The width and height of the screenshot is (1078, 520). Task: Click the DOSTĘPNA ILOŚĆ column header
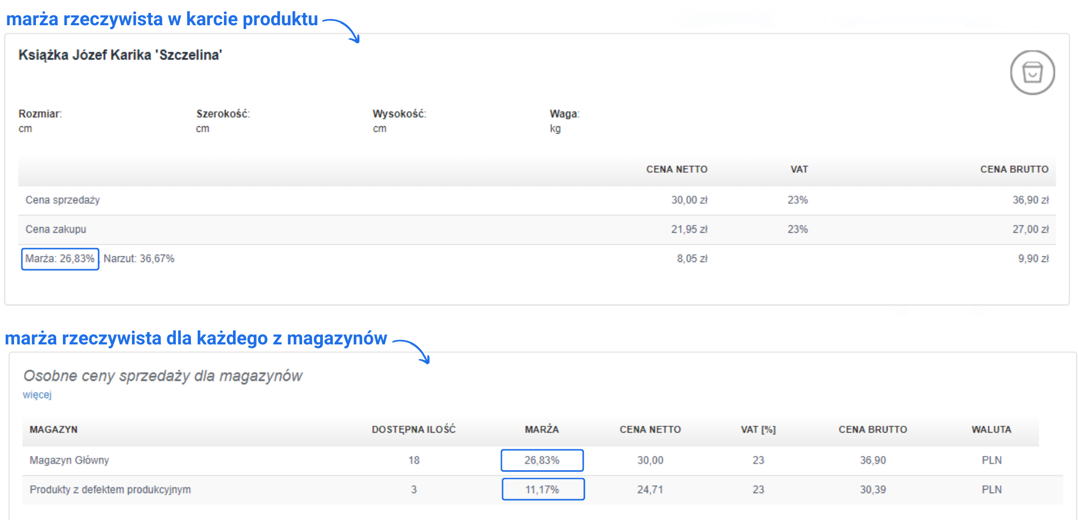tap(413, 430)
